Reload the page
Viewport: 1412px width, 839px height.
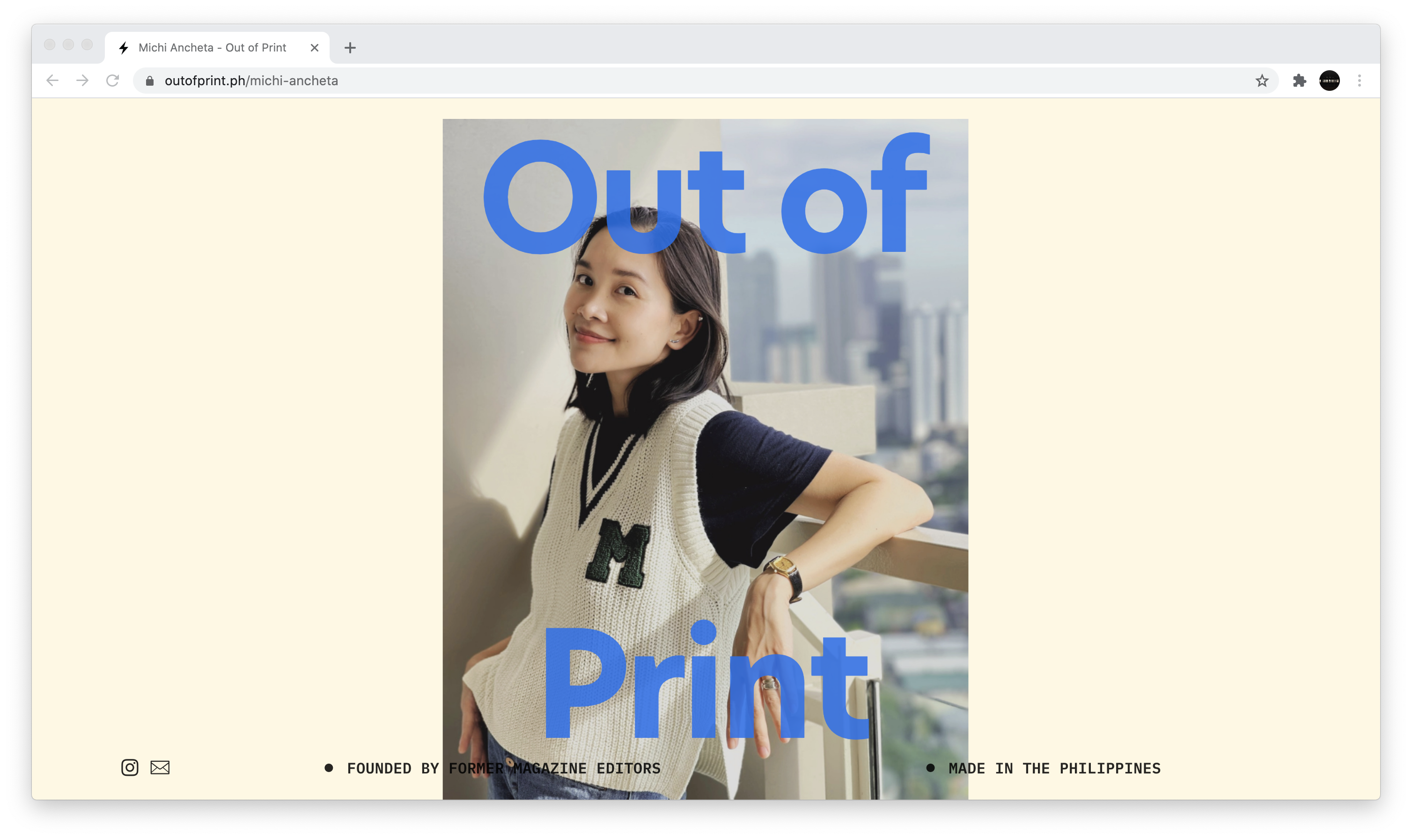click(112, 81)
